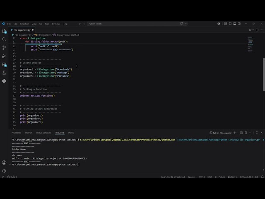This screenshot has width=265, height=199.
Task: Split the terminal pane
Action: pos(241,133)
